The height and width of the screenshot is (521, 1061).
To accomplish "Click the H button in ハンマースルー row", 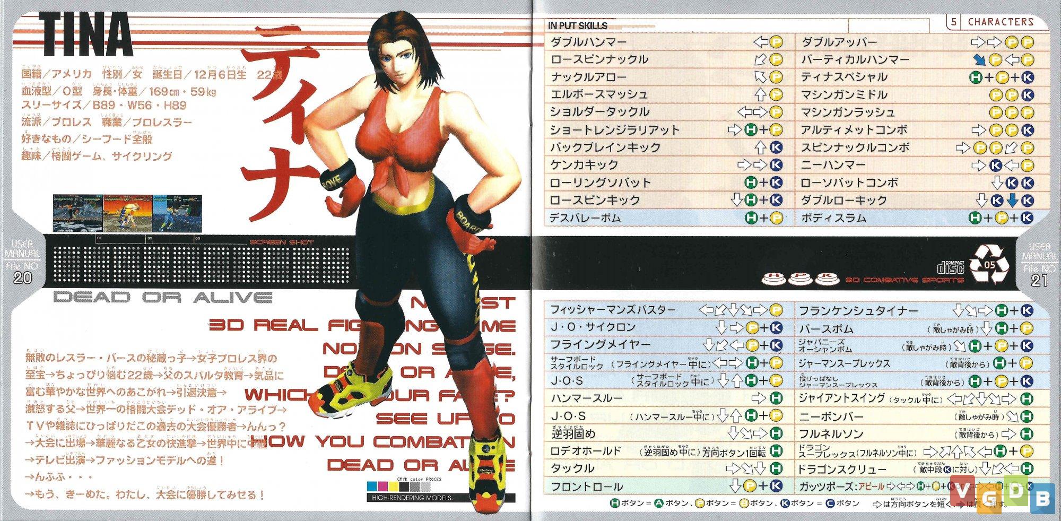I will tap(776, 398).
